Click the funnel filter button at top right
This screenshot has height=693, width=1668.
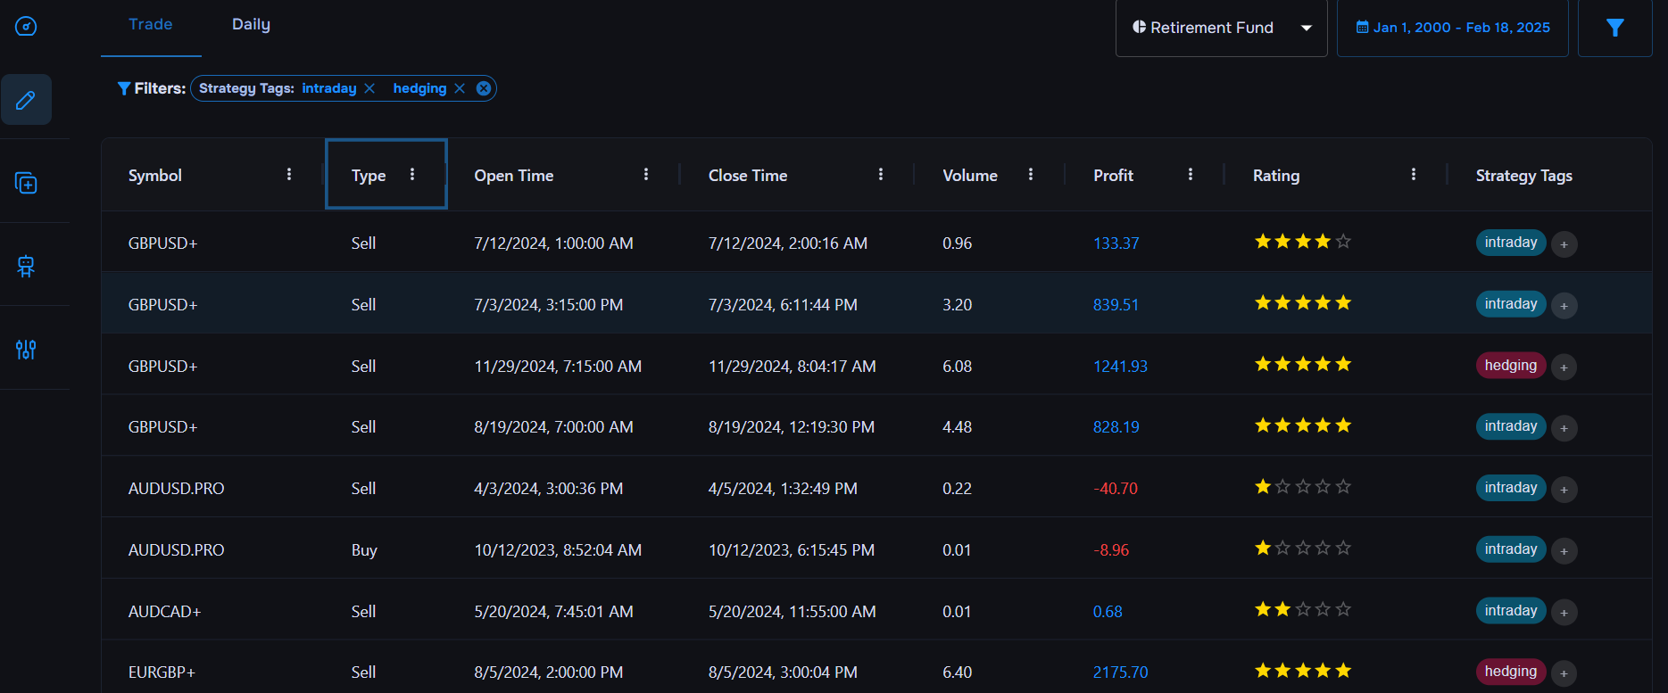point(1614,28)
